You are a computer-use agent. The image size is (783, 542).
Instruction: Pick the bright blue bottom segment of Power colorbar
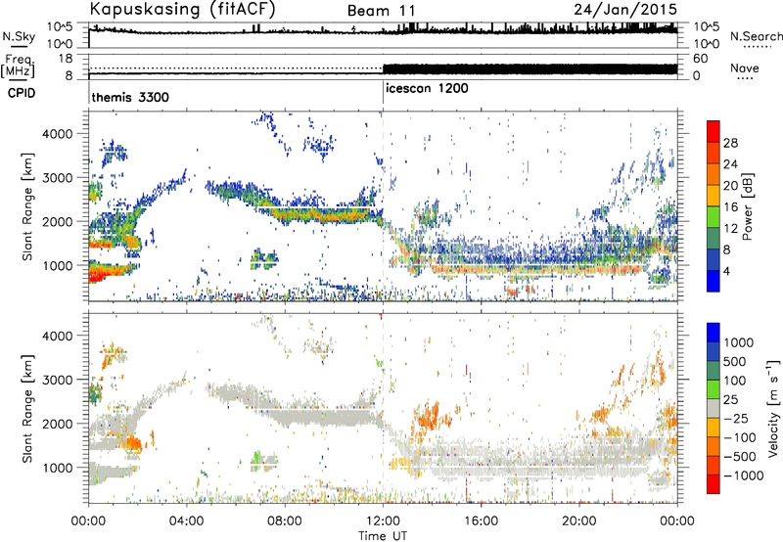(x=714, y=281)
